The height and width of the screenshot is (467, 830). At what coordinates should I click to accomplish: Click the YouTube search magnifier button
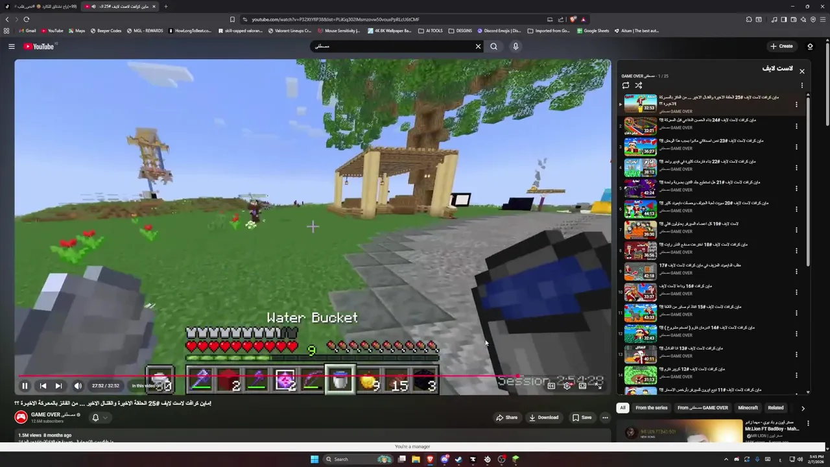tap(494, 46)
